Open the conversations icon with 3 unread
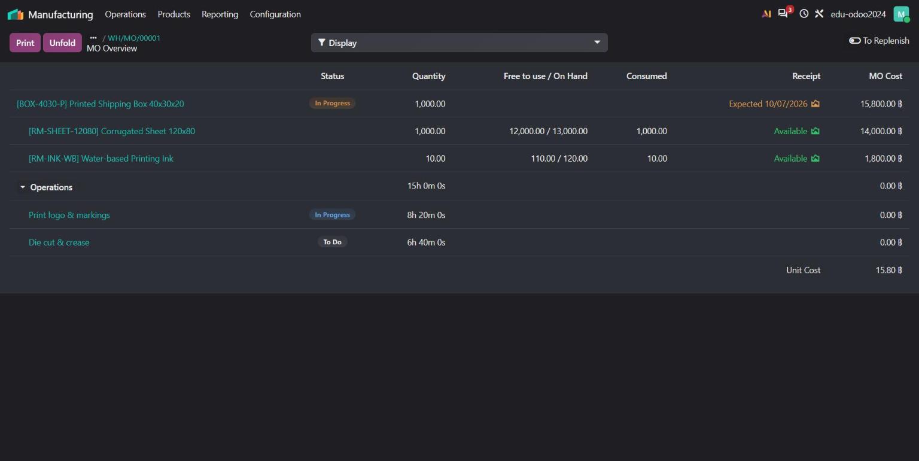The height and width of the screenshot is (461, 919). [783, 14]
